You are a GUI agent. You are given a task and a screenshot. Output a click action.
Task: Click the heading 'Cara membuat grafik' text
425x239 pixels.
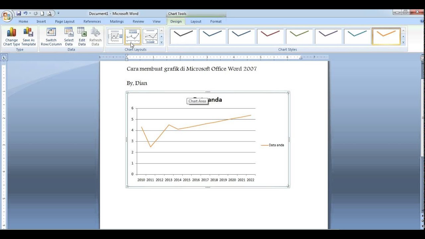tap(153, 69)
